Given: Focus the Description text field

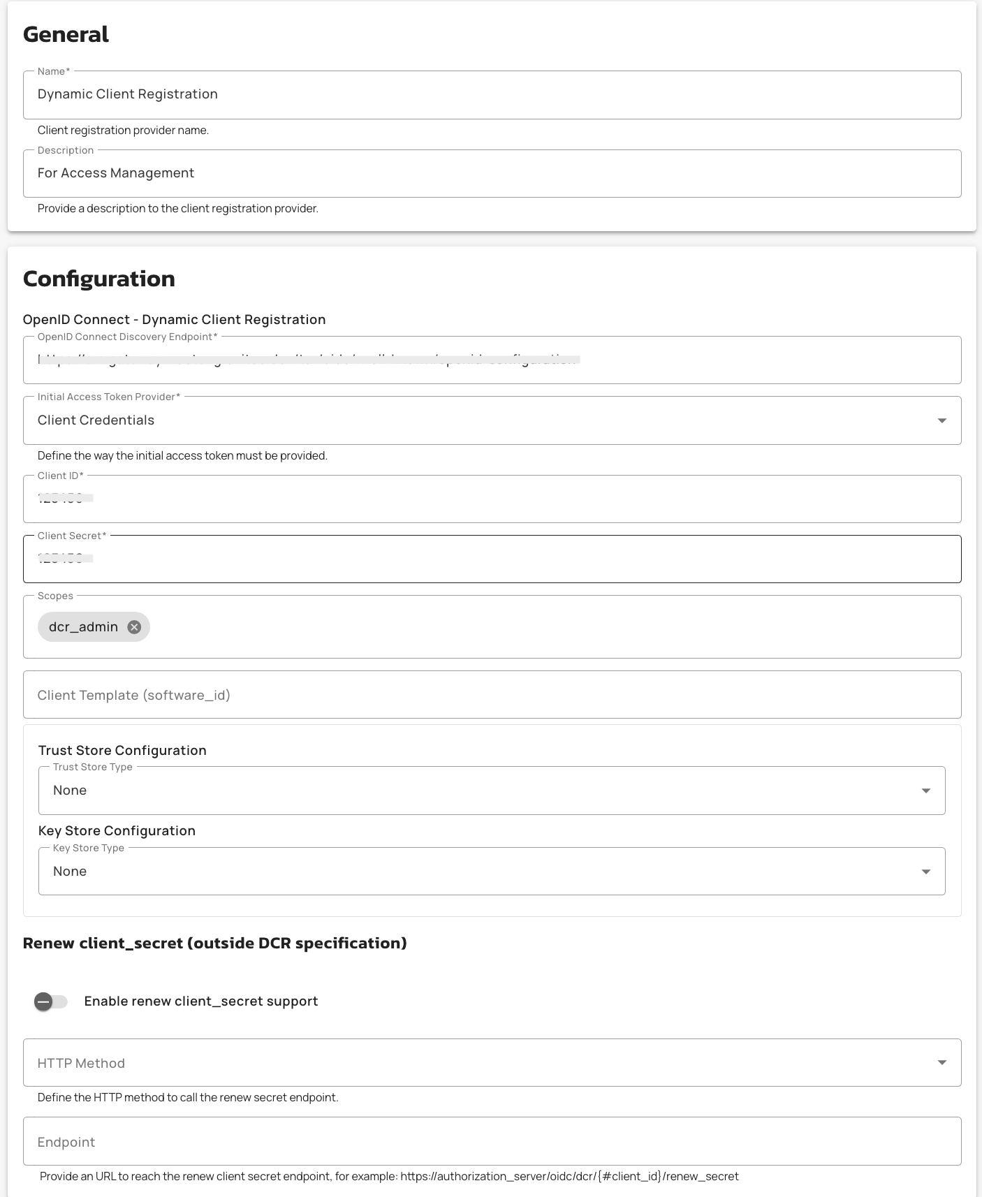Looking at the screenshot, I should [x=491, y=173].
